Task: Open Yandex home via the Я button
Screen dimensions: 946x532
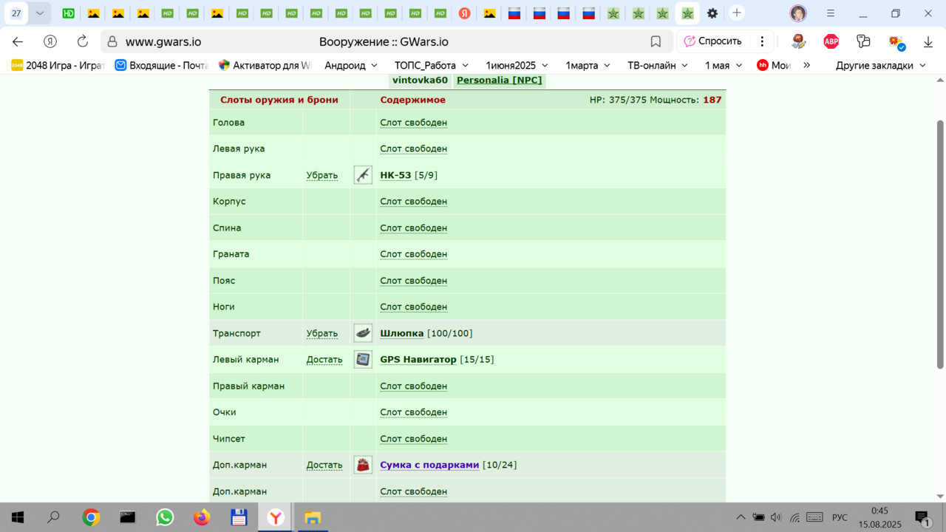Action: (x=50, y=41)
